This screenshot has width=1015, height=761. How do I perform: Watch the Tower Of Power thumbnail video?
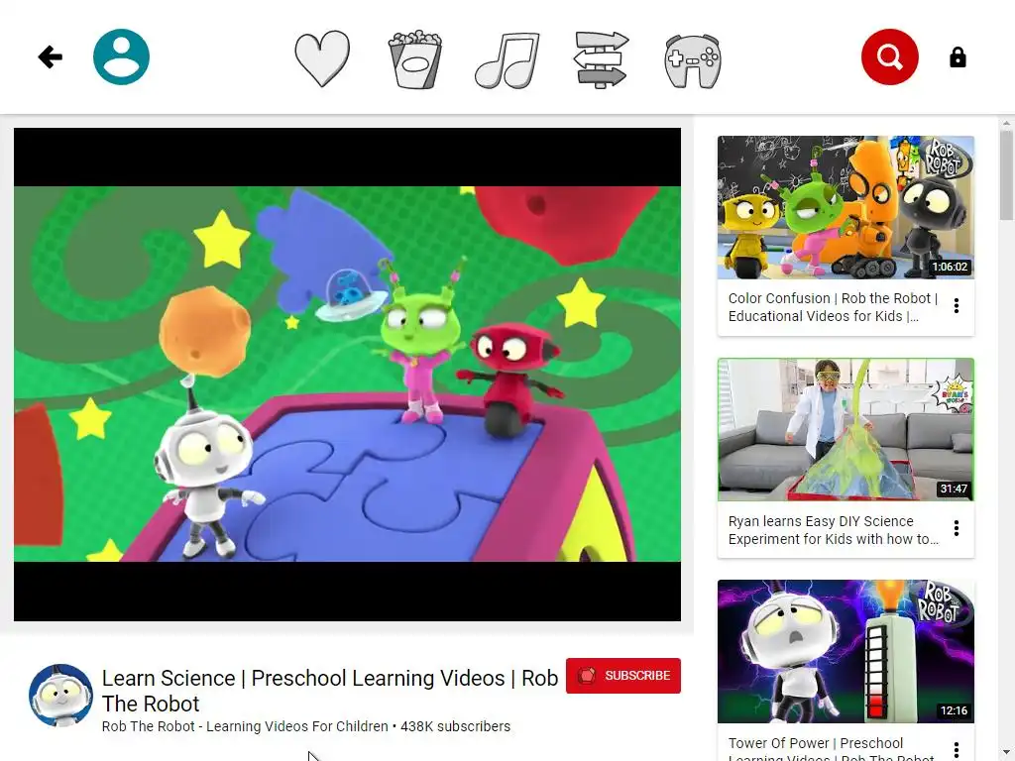(x=846, y=652)
